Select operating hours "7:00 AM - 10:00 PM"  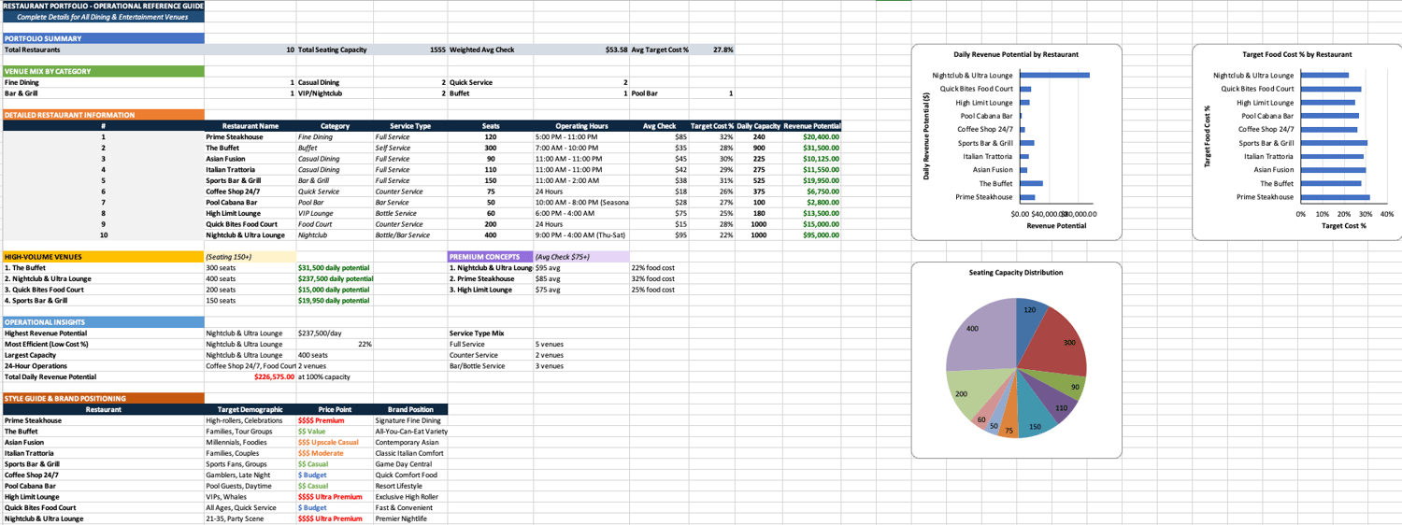(581, 148)
